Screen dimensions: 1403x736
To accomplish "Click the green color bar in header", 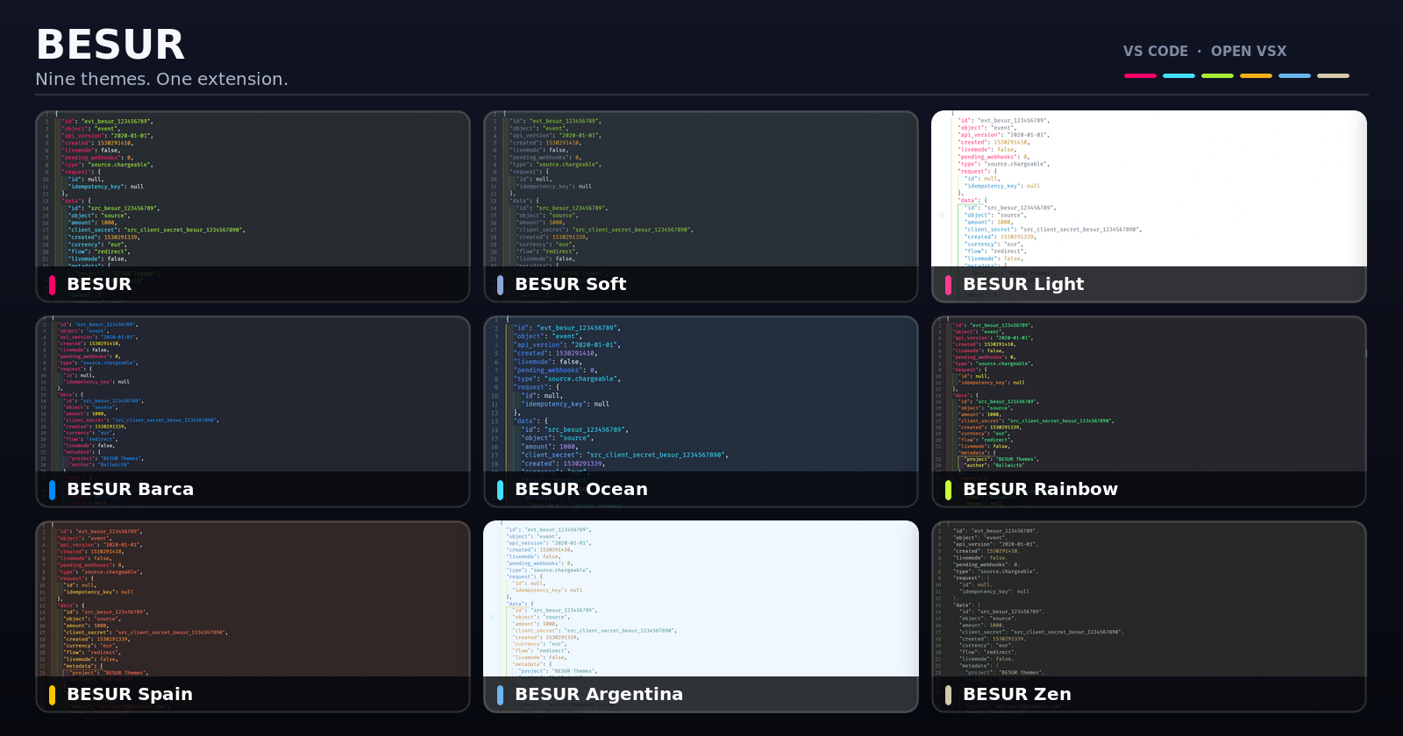I will 1217,76.
